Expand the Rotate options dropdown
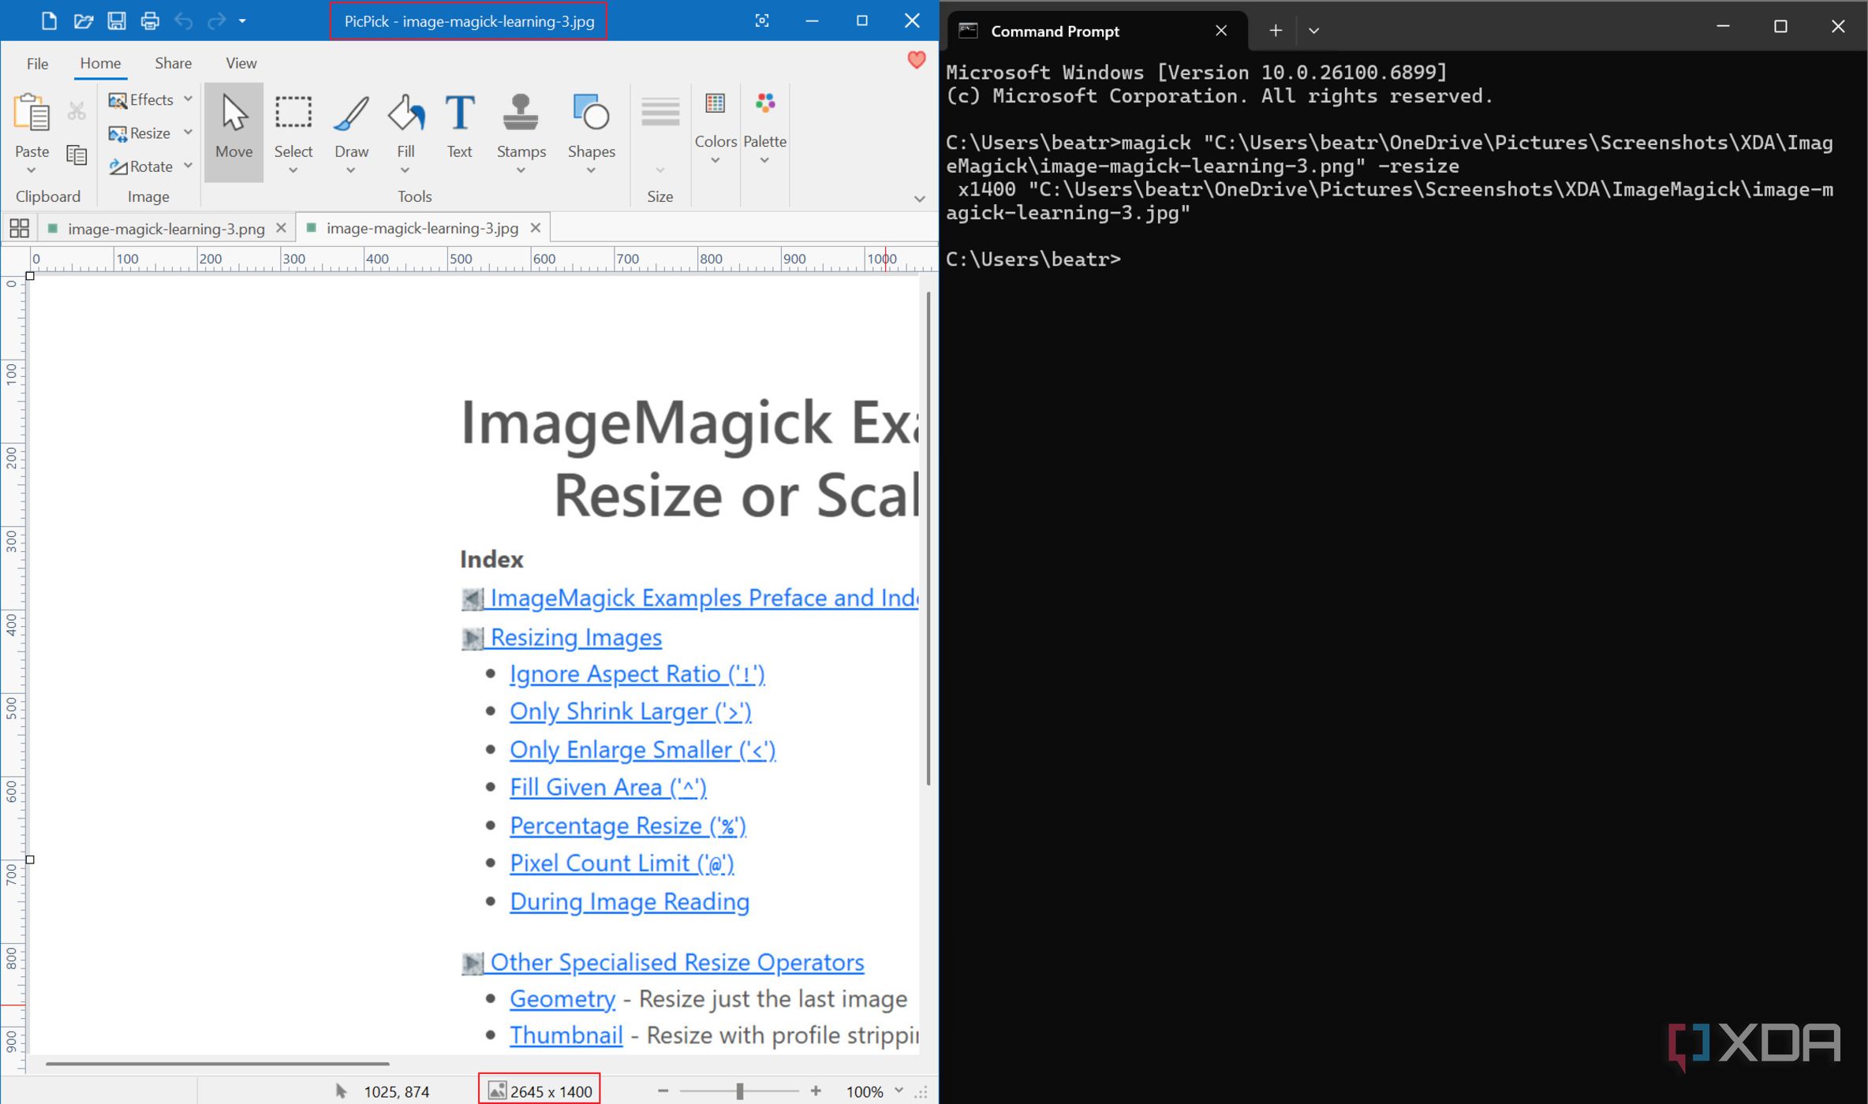Screen dimensions: 1868x1104 (x=188, y=166)
